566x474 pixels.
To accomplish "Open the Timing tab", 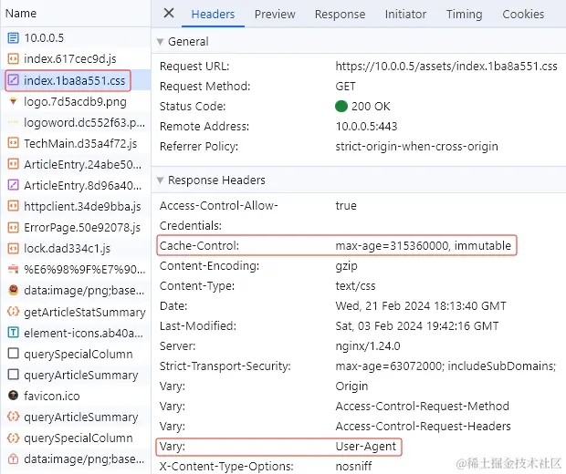I will point(464,14).
